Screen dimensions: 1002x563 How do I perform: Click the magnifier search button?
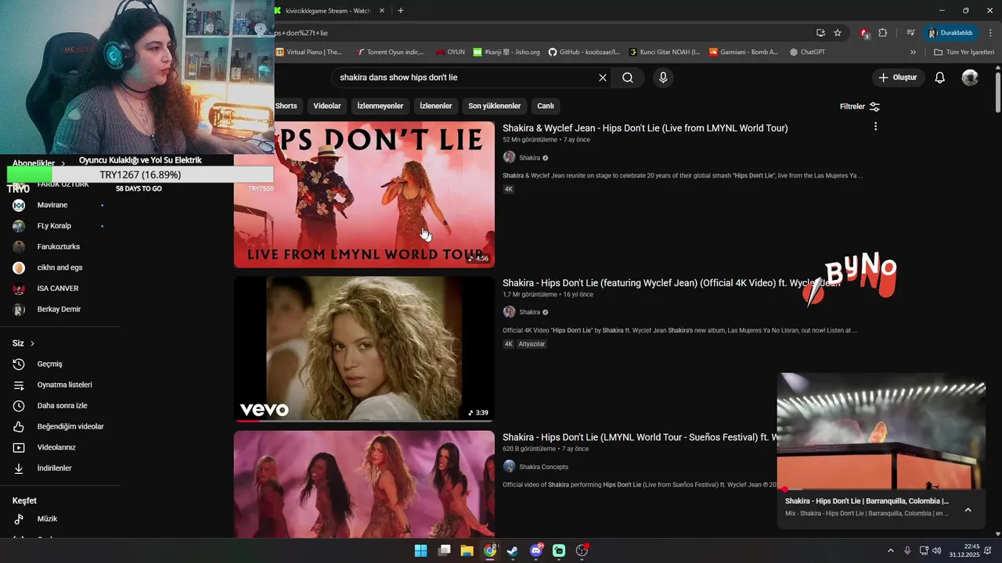point(628,77)
